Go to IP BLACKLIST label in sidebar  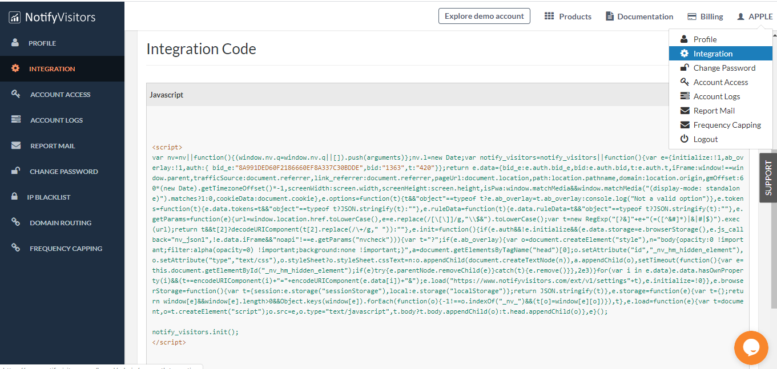click(49, 197)
